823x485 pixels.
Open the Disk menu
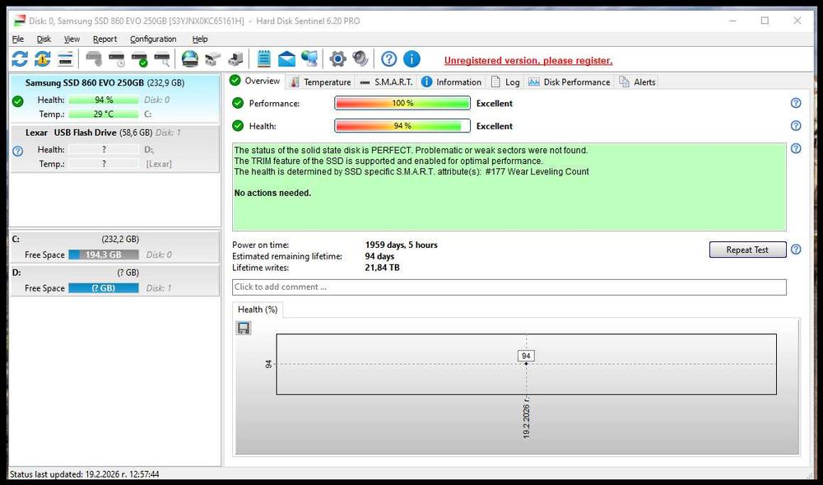[x=44, y=39]
